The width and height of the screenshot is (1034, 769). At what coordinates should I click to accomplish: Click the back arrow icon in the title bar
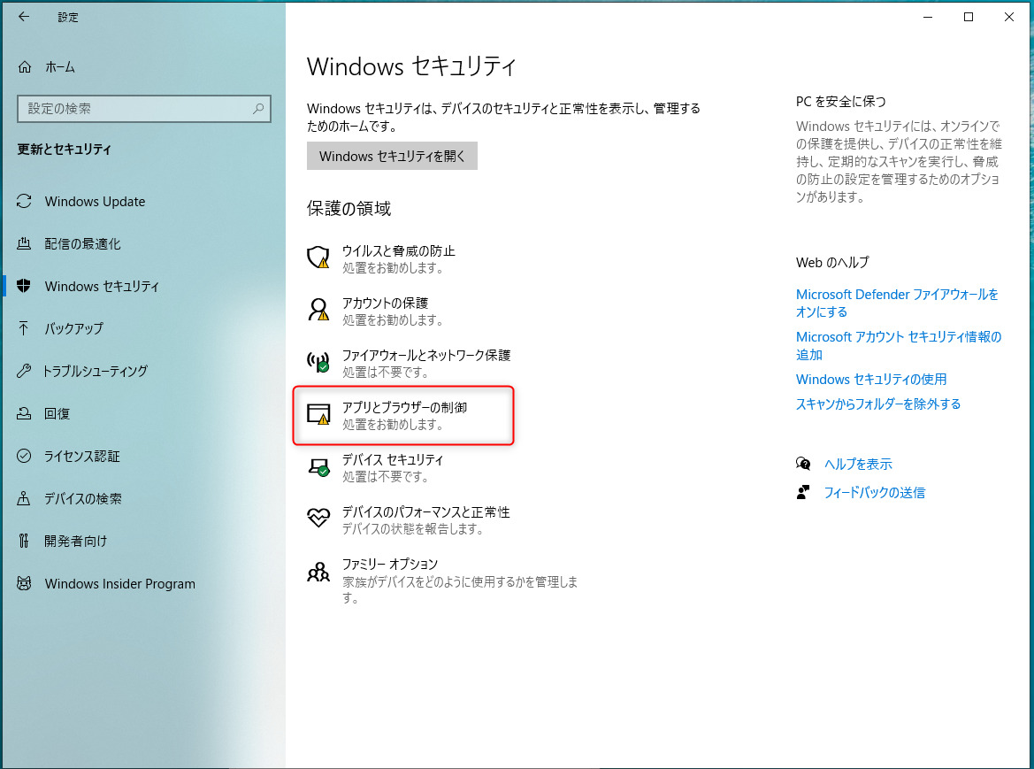[x=24, y=17]
